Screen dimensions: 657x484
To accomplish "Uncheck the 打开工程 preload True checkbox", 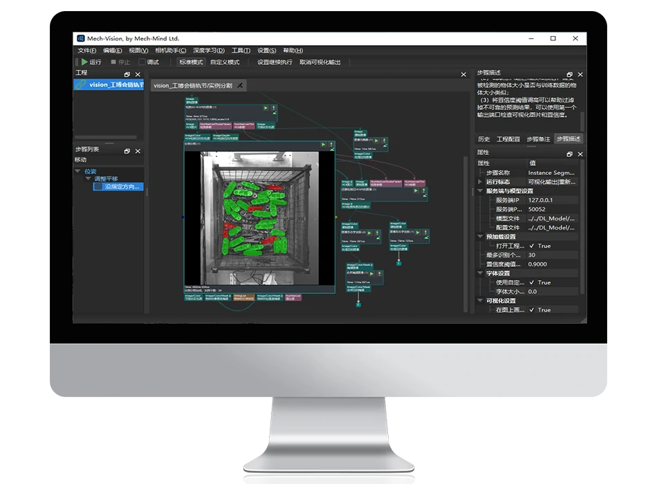I will point(532,246).
